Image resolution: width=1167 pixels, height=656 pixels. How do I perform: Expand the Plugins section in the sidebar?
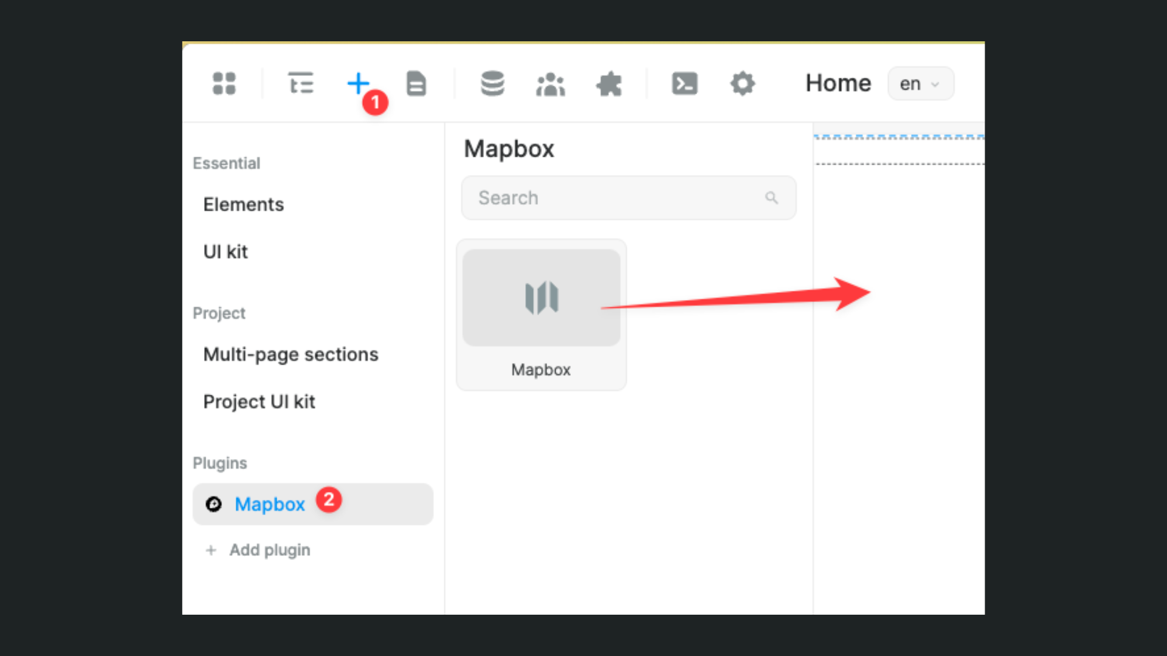coord(220,463)
